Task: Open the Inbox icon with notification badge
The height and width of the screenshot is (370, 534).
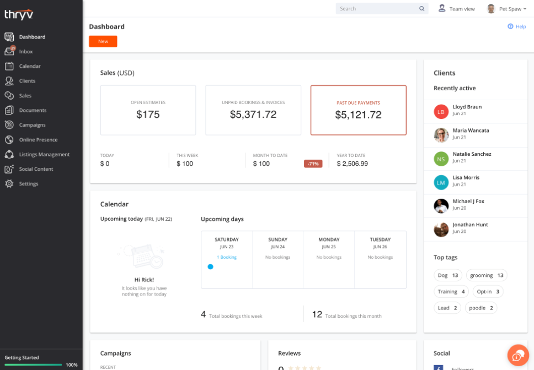Action: [x=9, y=51]
